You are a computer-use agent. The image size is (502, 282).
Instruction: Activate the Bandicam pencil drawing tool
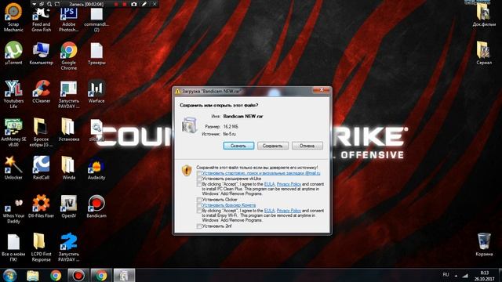144,4
